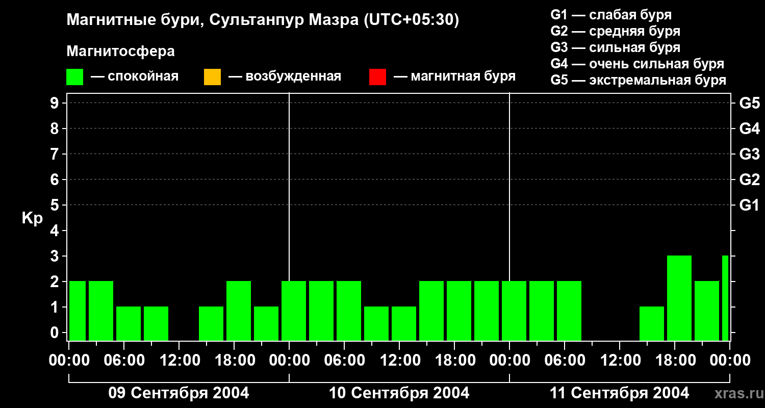Click the 'G4 — очень сильная буря' description line
765x408 pixels.
click(x=637, y=64)
